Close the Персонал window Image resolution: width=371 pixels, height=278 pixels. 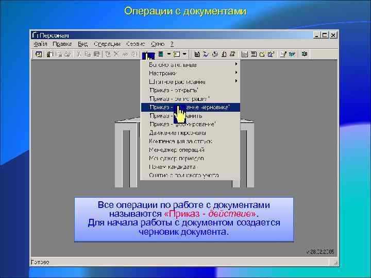pos(333,35)
